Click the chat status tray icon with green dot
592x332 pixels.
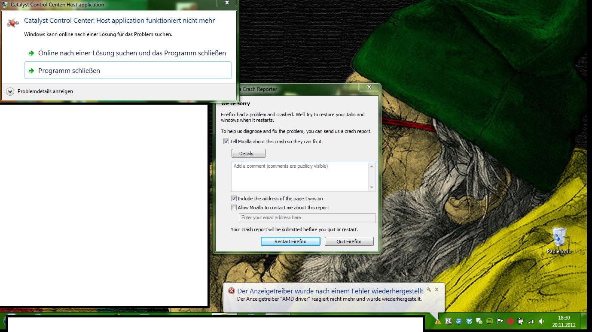[479, 321]
